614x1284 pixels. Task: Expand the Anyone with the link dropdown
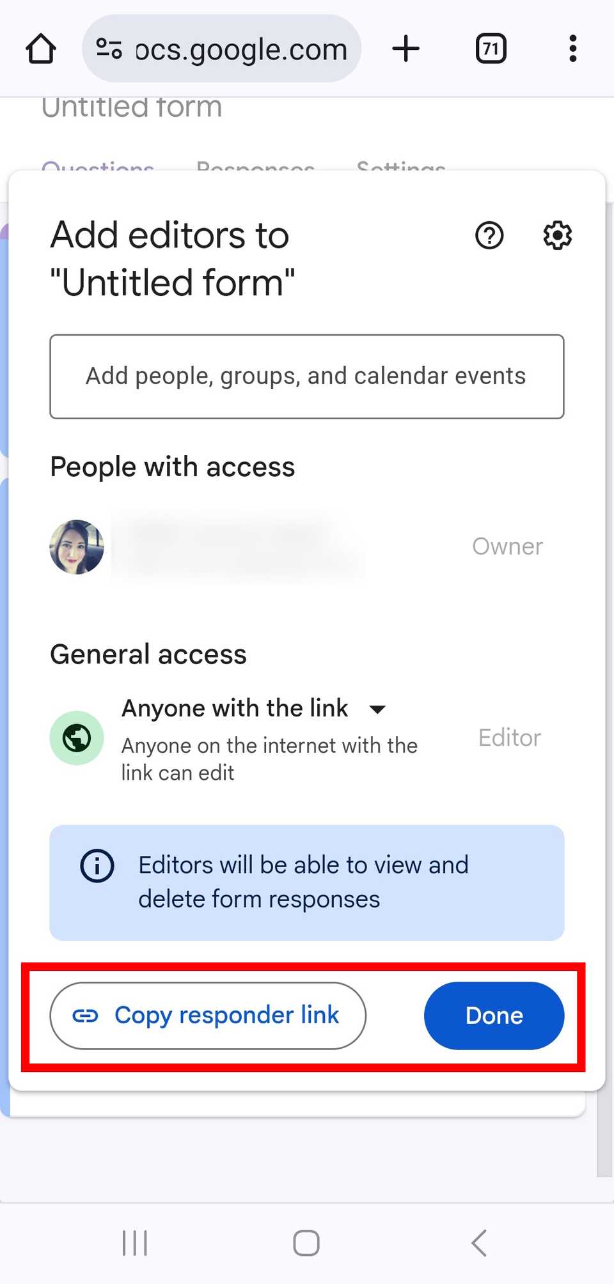pos(377,709)
